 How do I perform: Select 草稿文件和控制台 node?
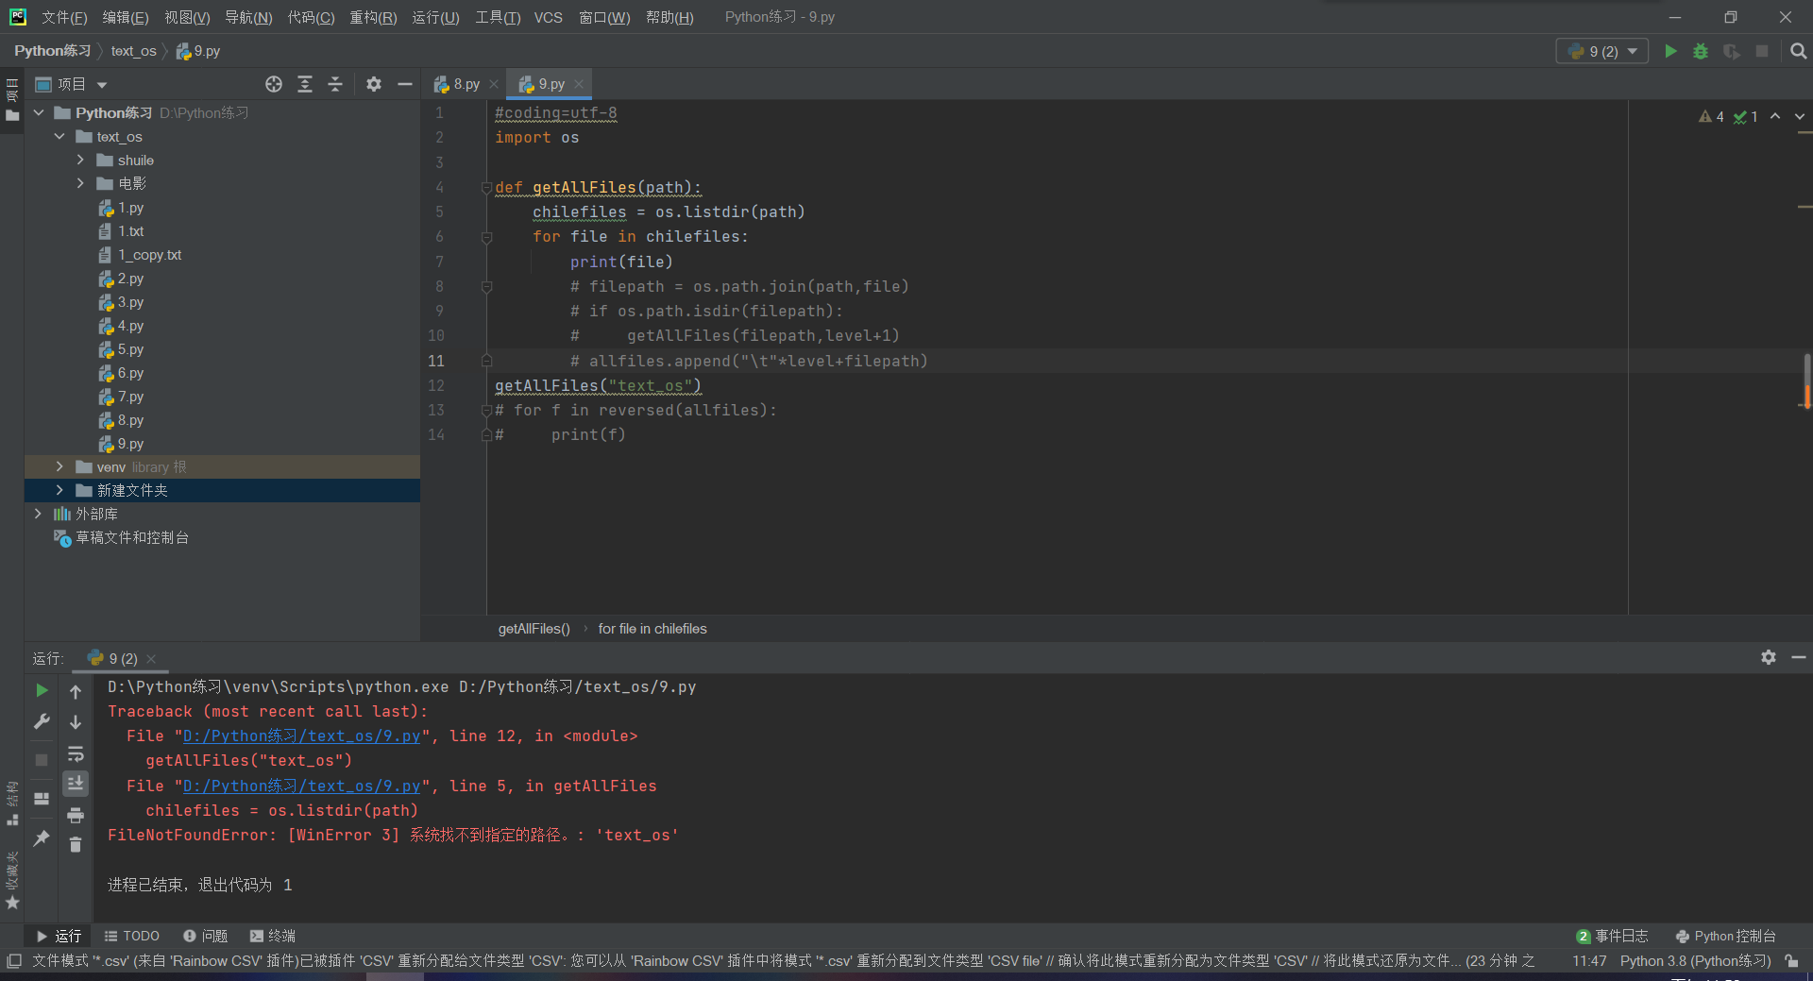[x=132, y=537]
